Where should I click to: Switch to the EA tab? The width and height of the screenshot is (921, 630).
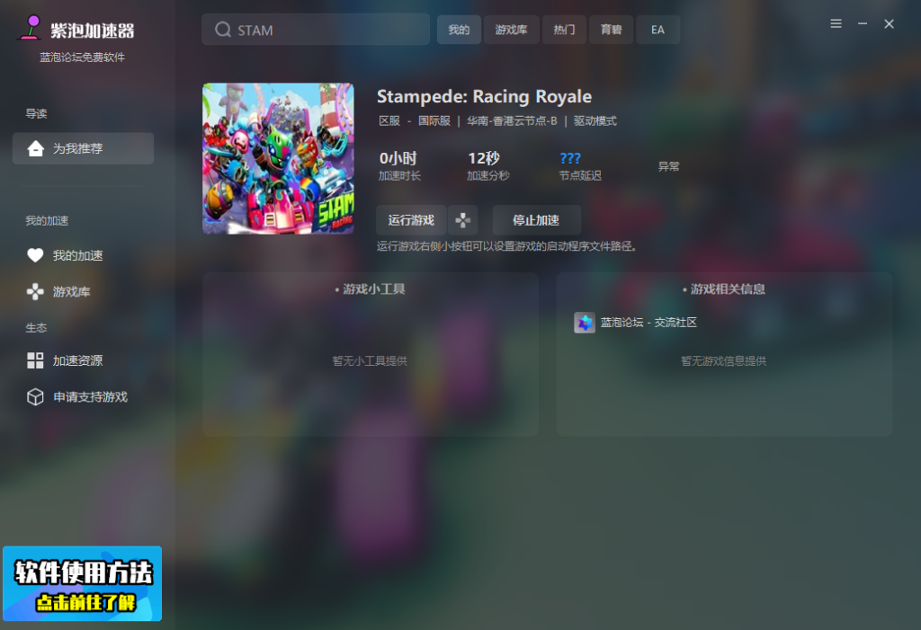click(657, 30)
